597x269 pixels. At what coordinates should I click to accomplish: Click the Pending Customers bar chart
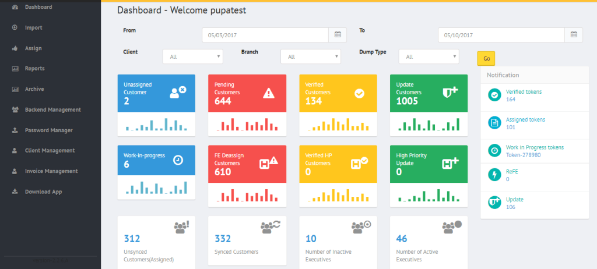coord(247,124)
